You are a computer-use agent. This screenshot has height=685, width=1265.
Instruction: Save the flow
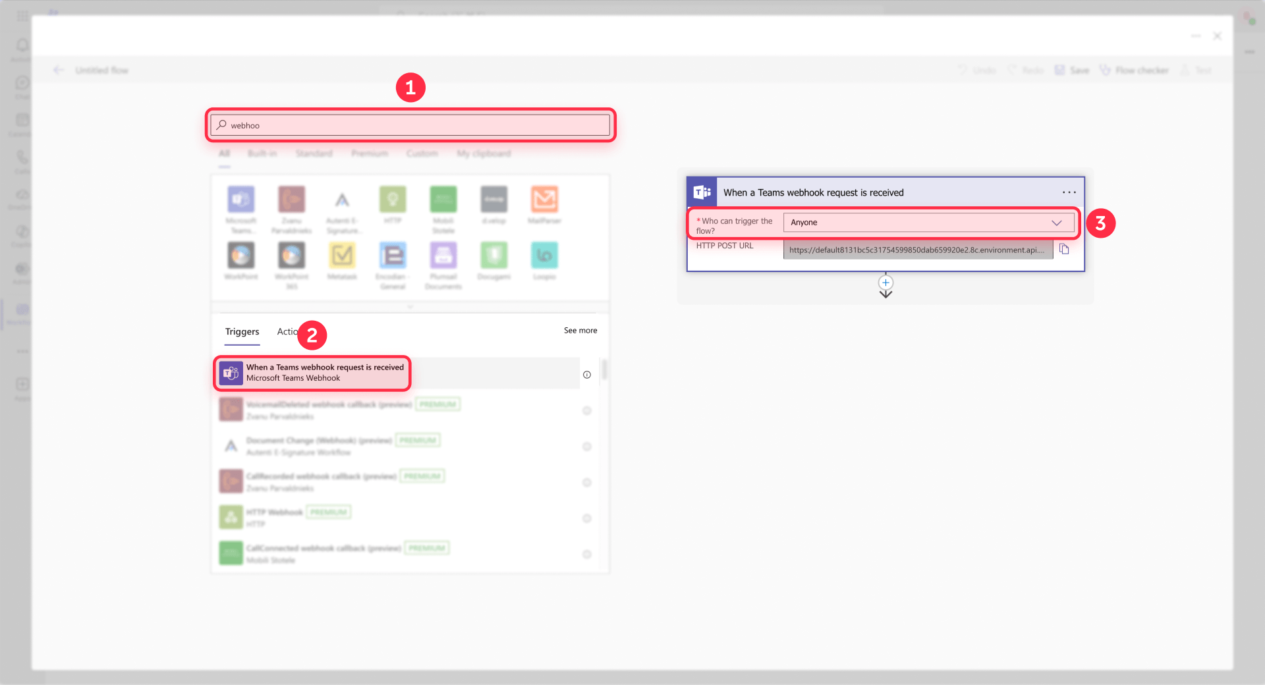coord(1072,70)
